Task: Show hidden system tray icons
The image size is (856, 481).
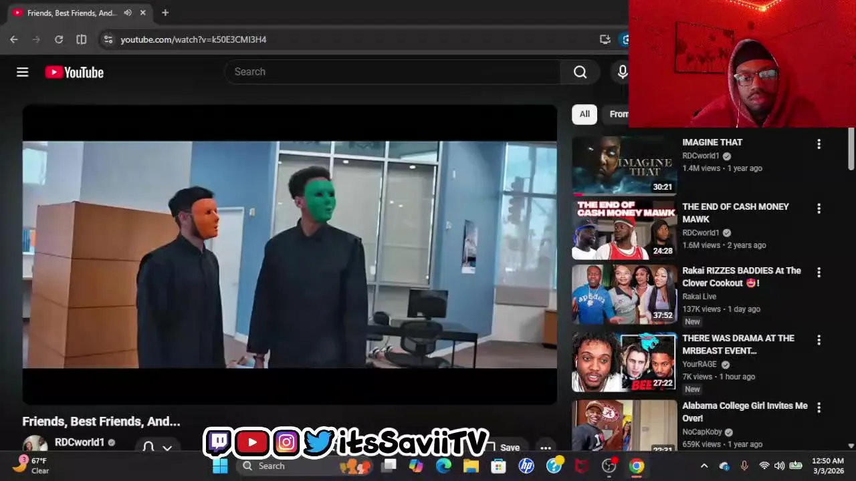Action: (704, 466)
